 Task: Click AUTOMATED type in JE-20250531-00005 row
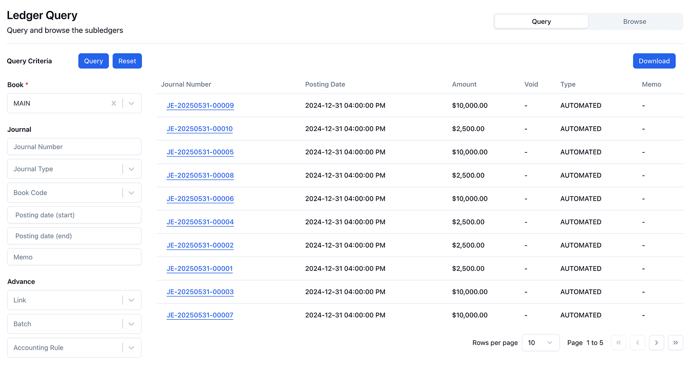pos(581,152)
